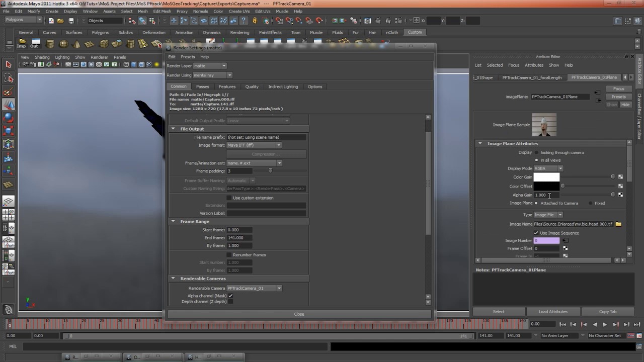Viewport: 644px width, 362px height.
Task: Open the Render Layer dropdown
Action: [210, 66]
